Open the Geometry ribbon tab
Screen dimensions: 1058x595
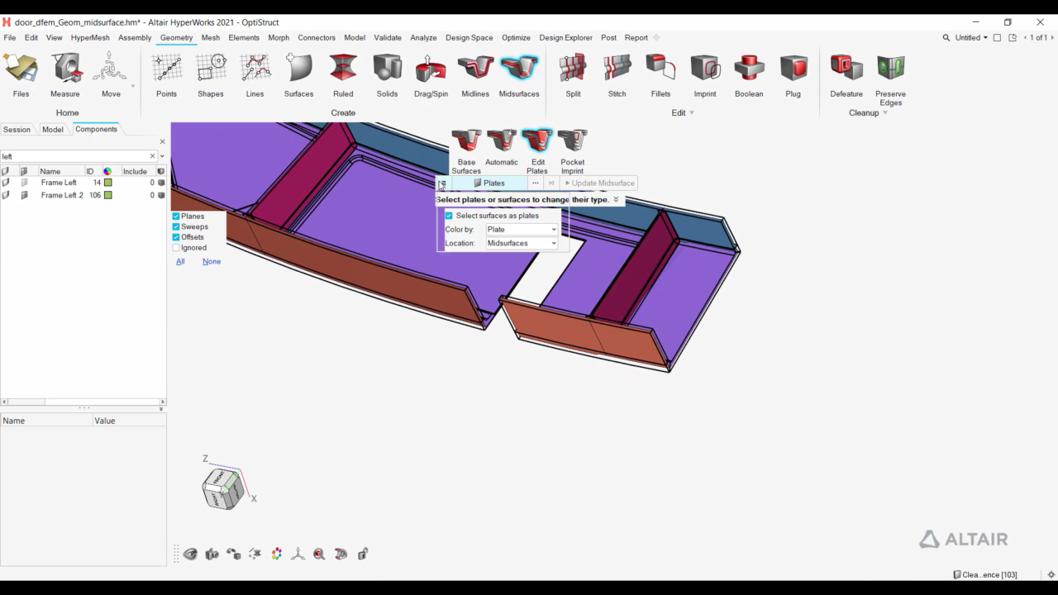tap(176, 38)
